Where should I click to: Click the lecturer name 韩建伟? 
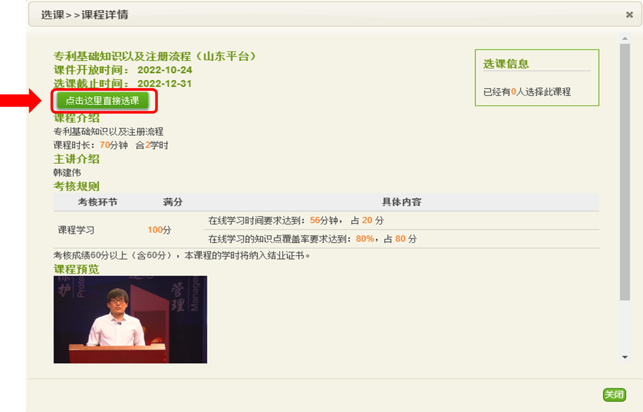point(67,173)
